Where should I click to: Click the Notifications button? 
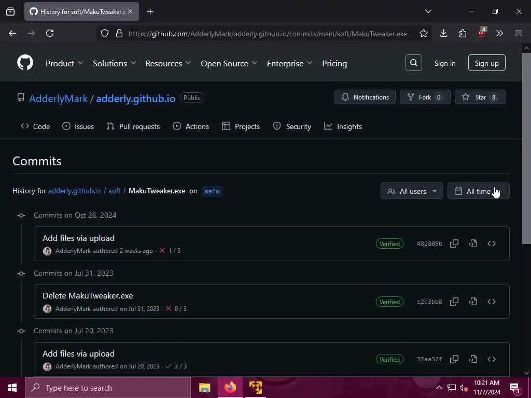(x=365, y=97)
